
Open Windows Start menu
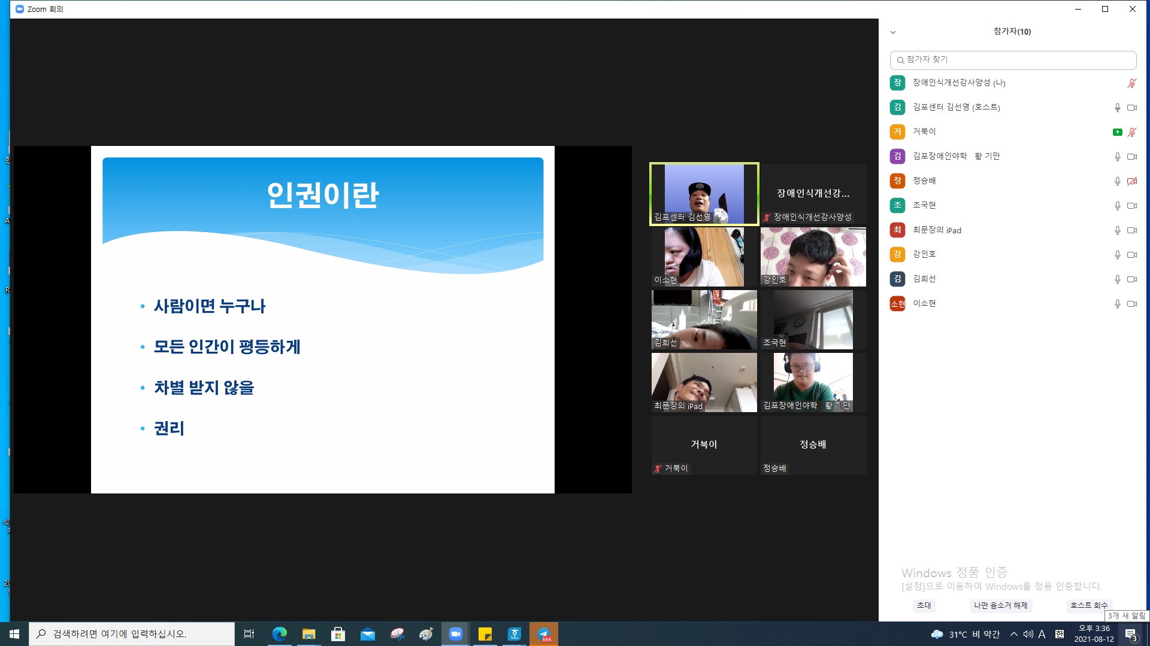14,634
